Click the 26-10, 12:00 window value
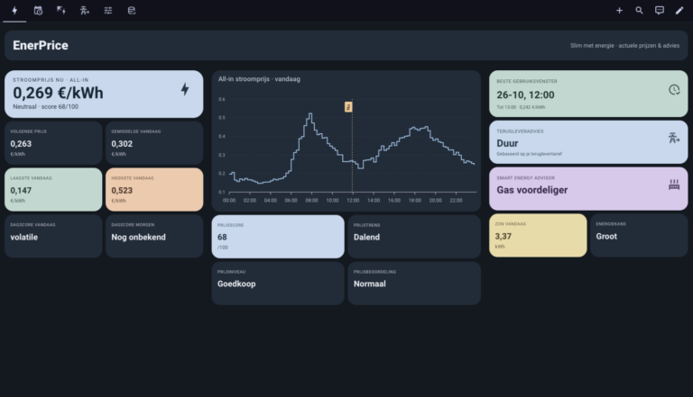Screen dimensions: 693x397 tap(525, 95)
